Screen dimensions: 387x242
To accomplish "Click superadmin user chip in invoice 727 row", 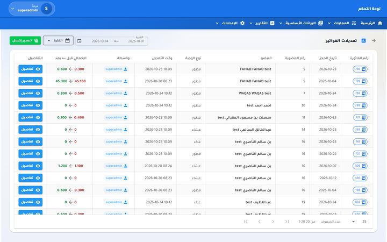I will pos(116,117).
